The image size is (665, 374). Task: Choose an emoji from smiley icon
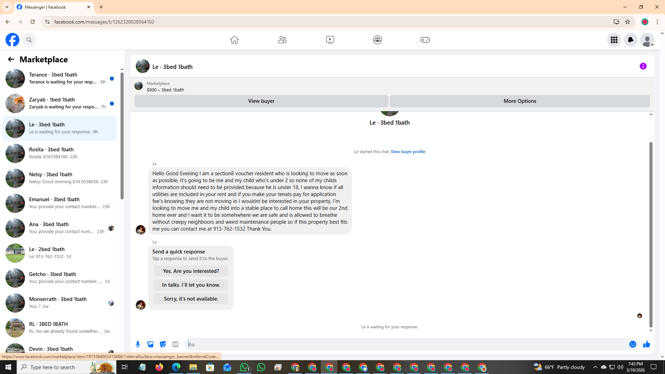coord(632,344)
